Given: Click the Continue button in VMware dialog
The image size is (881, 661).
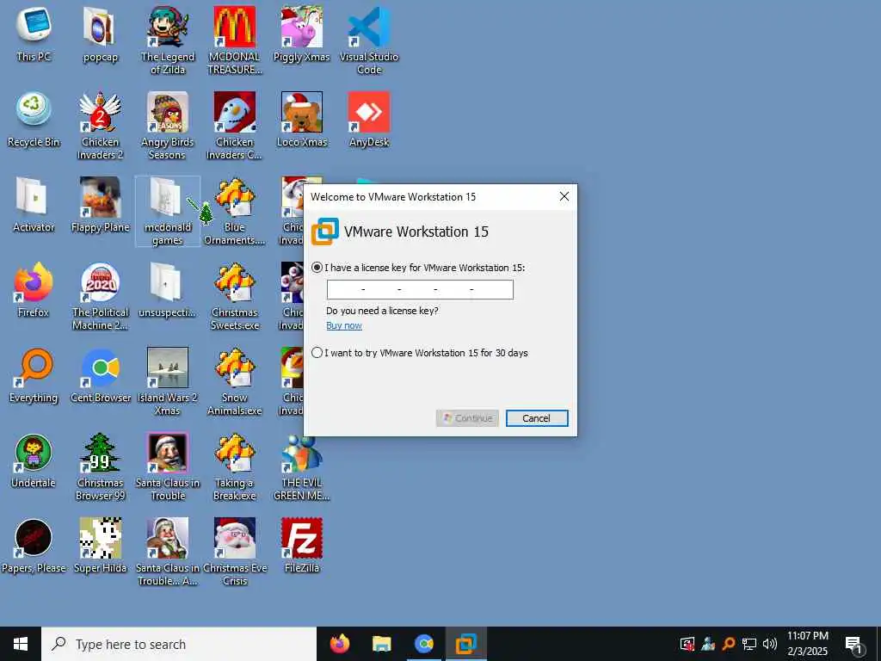Looking at the screenshot, I should (467, 417).
